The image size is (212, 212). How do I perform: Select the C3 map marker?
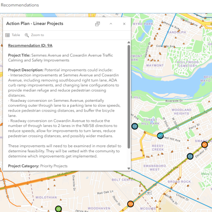pyautogui.click(x=190, y=156)
